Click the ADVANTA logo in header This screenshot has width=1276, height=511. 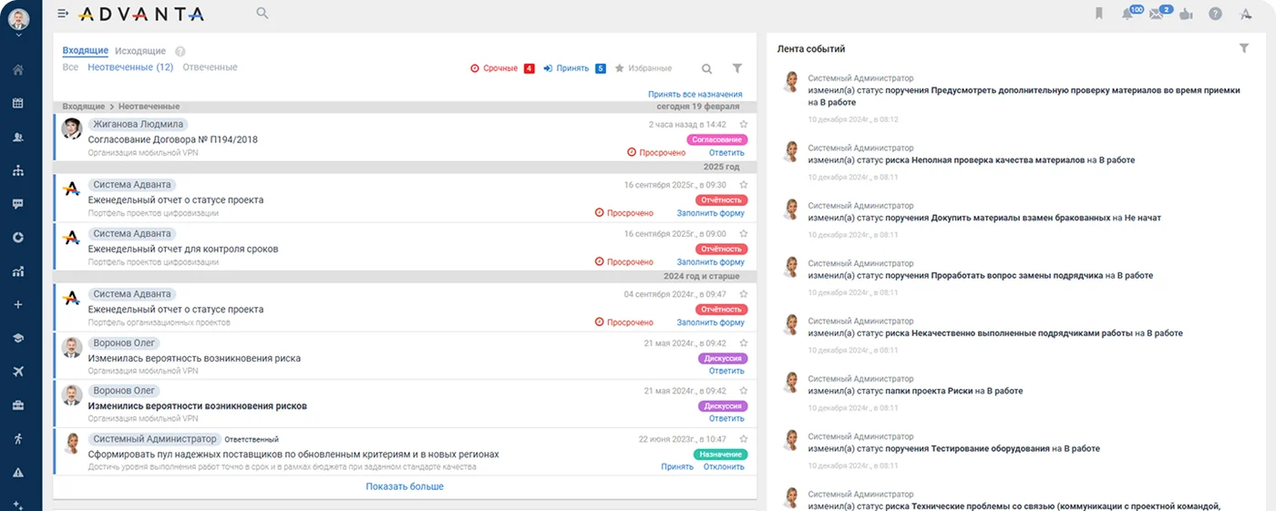(140, 14)
